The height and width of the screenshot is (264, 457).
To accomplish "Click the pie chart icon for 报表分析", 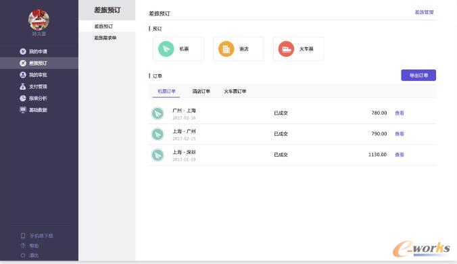I will (x=23, y=98).
